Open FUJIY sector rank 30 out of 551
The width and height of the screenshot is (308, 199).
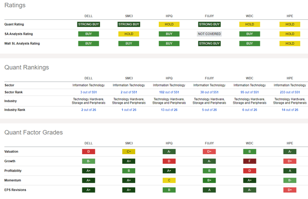[209, 92]
